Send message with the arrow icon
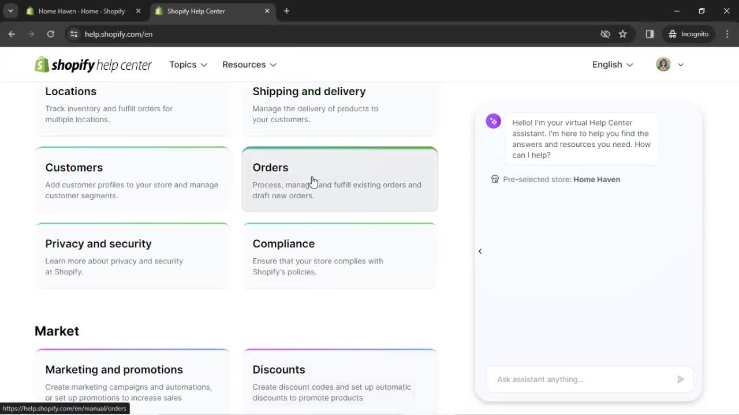The image size is (739, 415). (681, 379)
